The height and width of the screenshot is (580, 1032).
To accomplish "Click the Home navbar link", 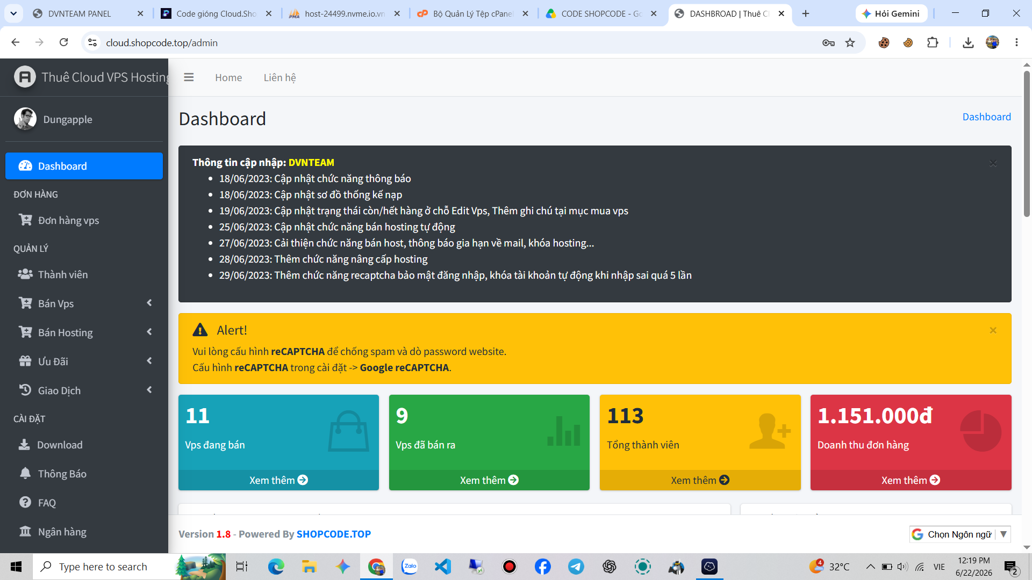I will click(228, 77).
